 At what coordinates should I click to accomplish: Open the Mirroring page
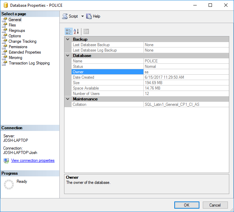(16, 58)
